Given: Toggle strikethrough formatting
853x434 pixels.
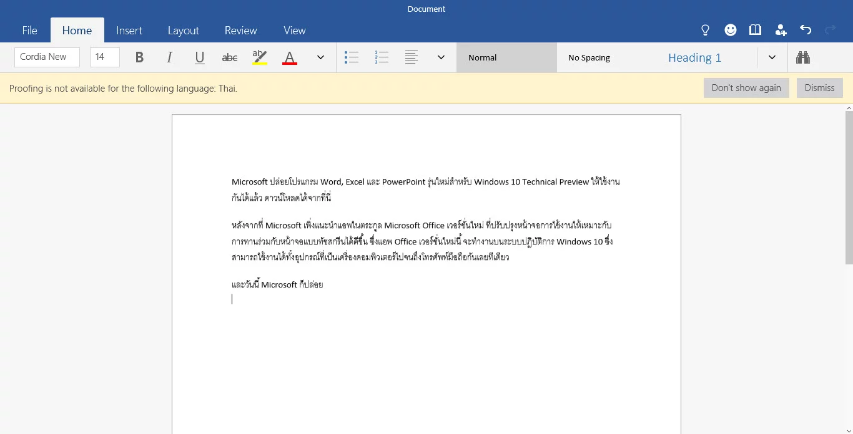Looking at the screenshot, I should pyautogui.click(x=230, y=57).
